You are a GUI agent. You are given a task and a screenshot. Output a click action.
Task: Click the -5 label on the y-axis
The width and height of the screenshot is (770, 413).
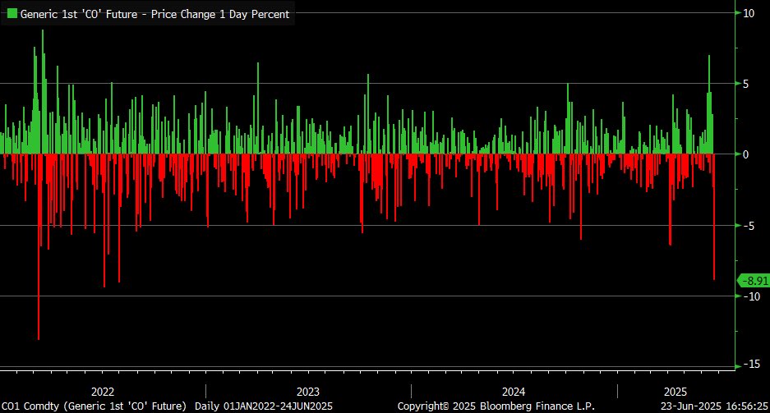tap(749, 226)
